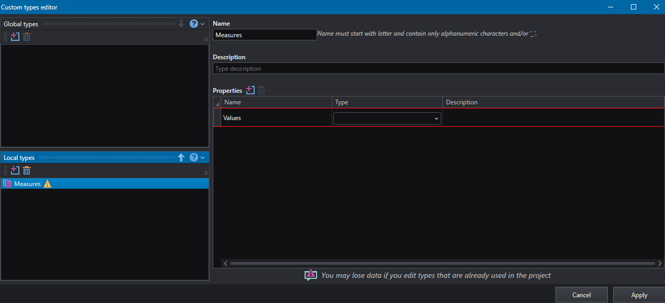The width and height of the screenshot is (665, 303).
Task: Add a new global type
Action: click(x=15, y=37)
